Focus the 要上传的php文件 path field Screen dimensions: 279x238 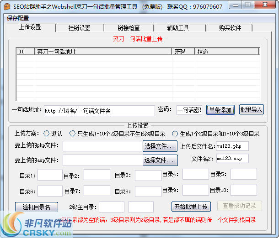[x=103, y=146]
